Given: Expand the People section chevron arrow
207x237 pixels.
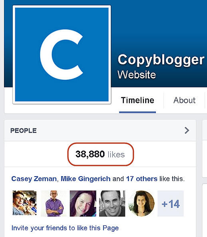Looking at the screenshot, I should point(187,131).
